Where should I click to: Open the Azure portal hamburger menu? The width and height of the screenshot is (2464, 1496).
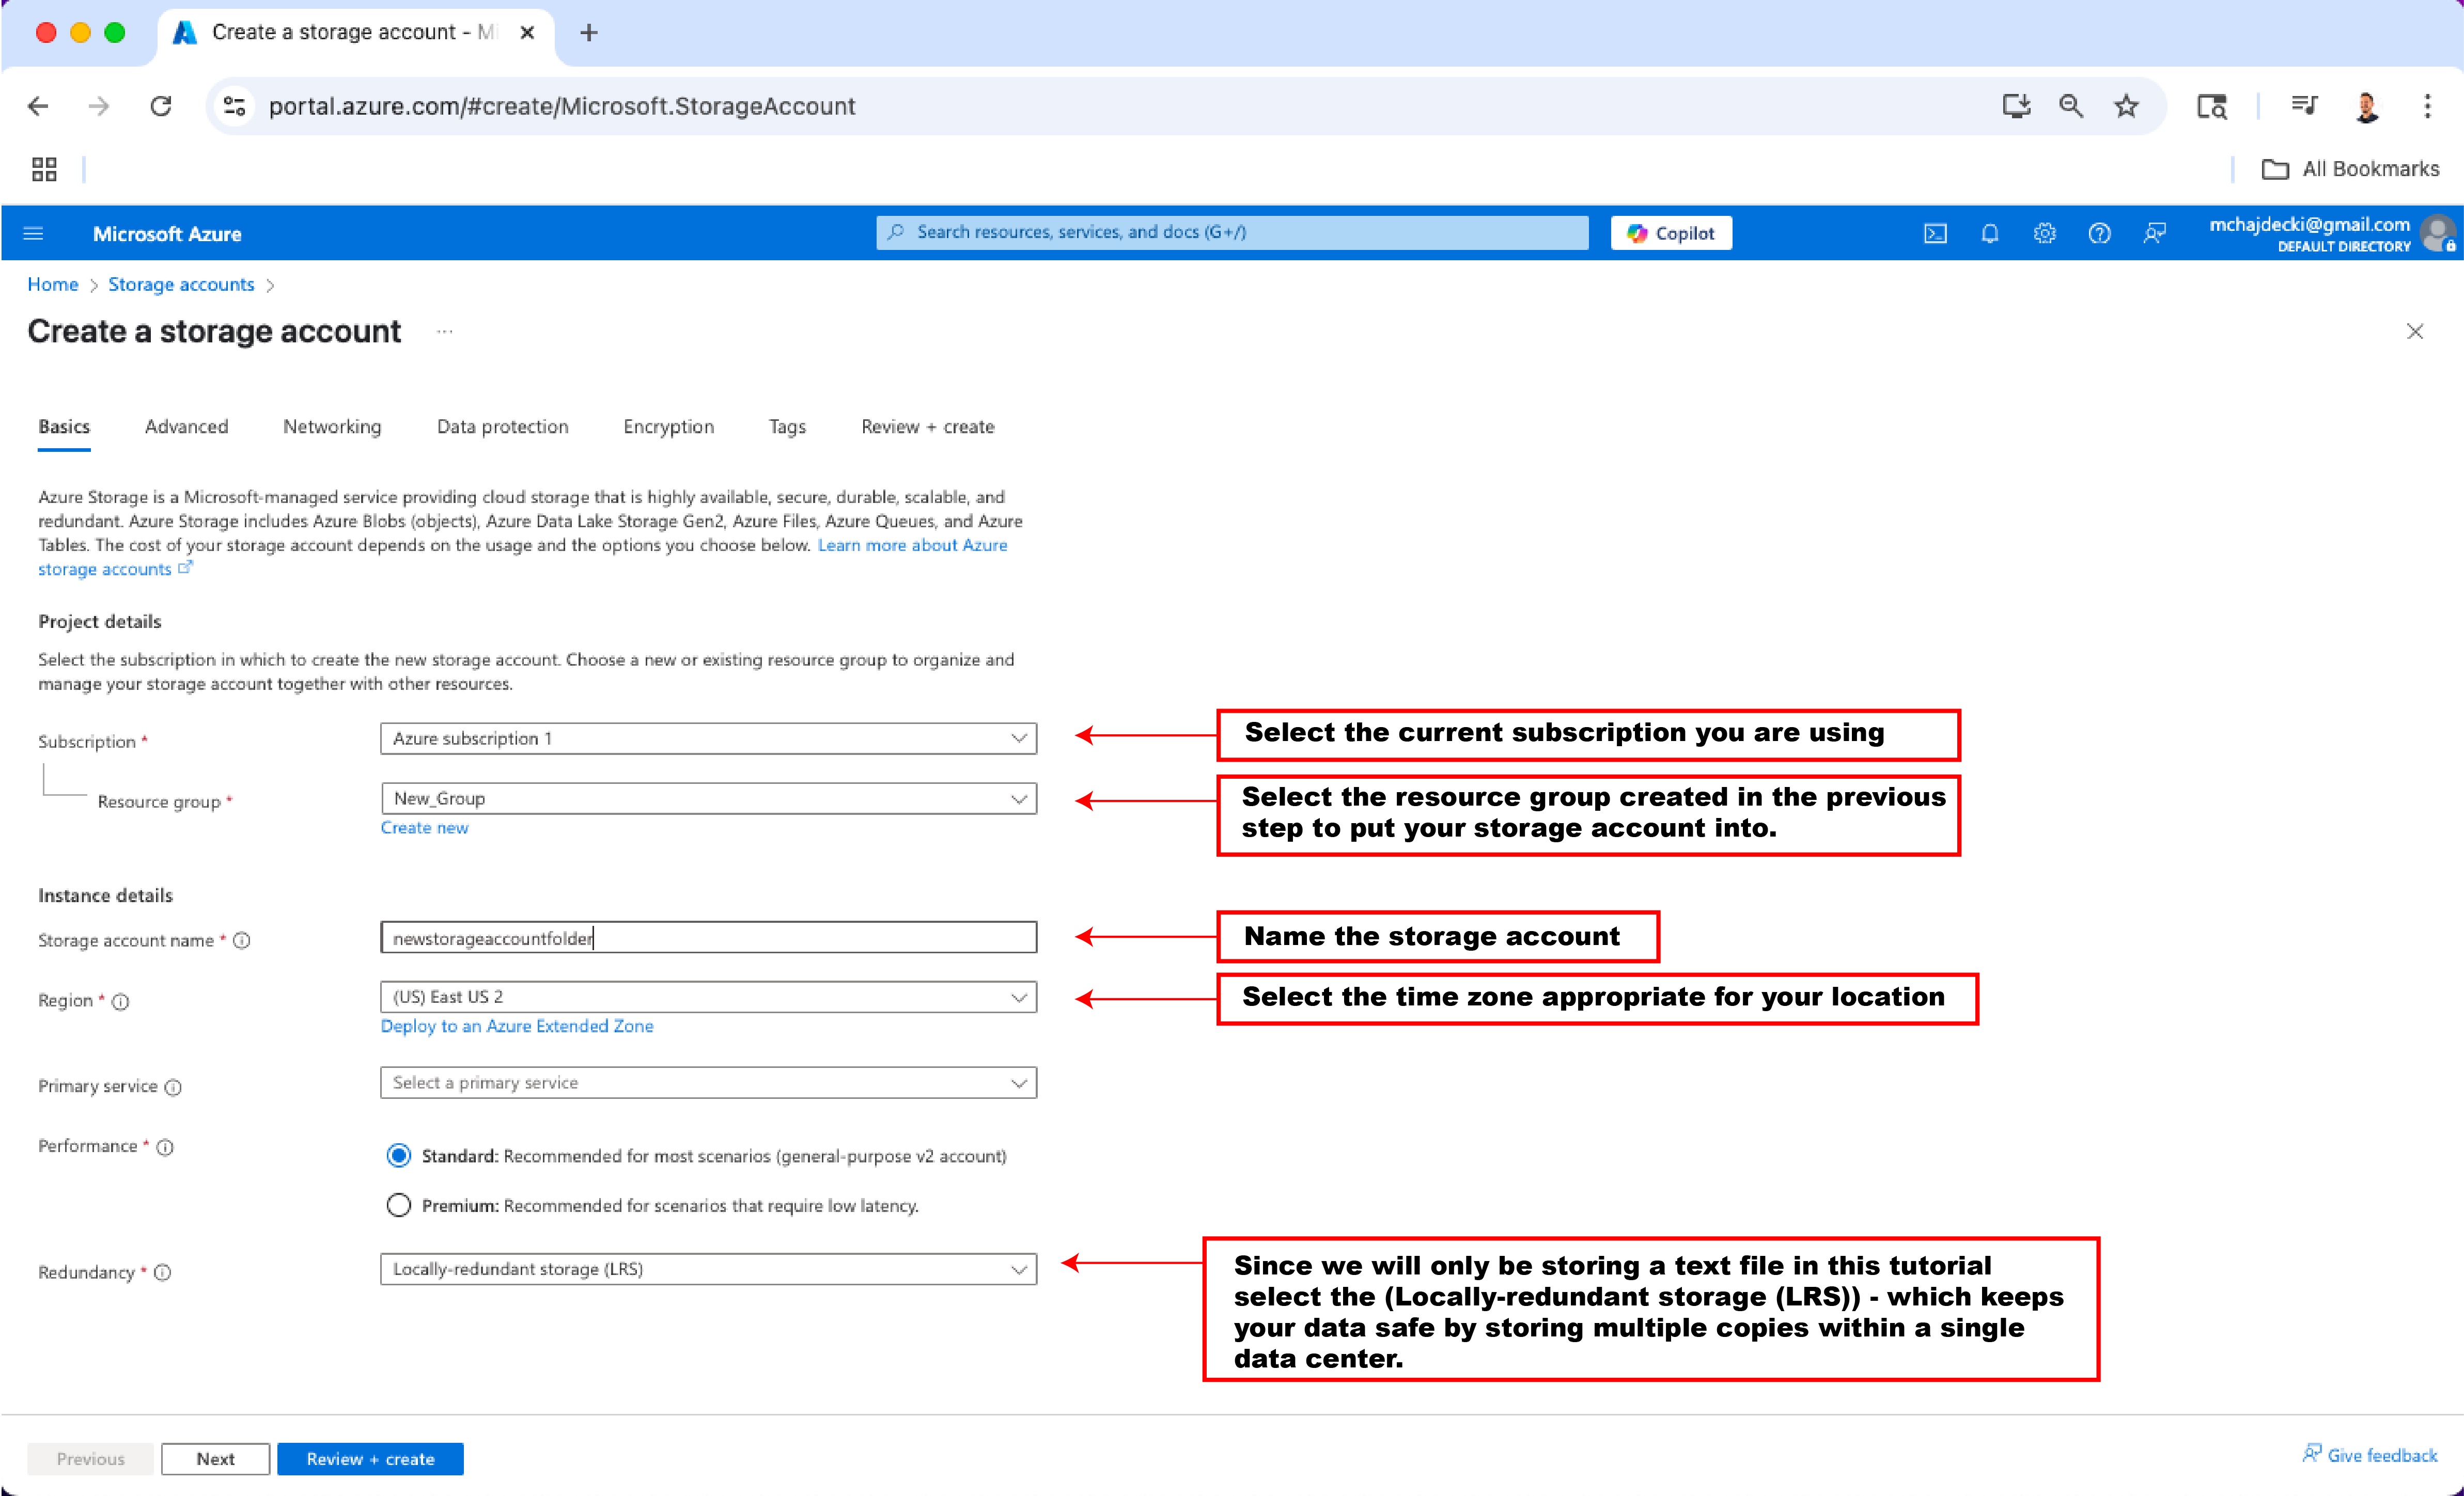(x=33, y=233)
